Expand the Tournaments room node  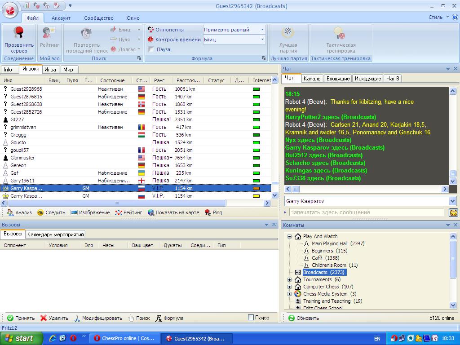click(290, 279)
